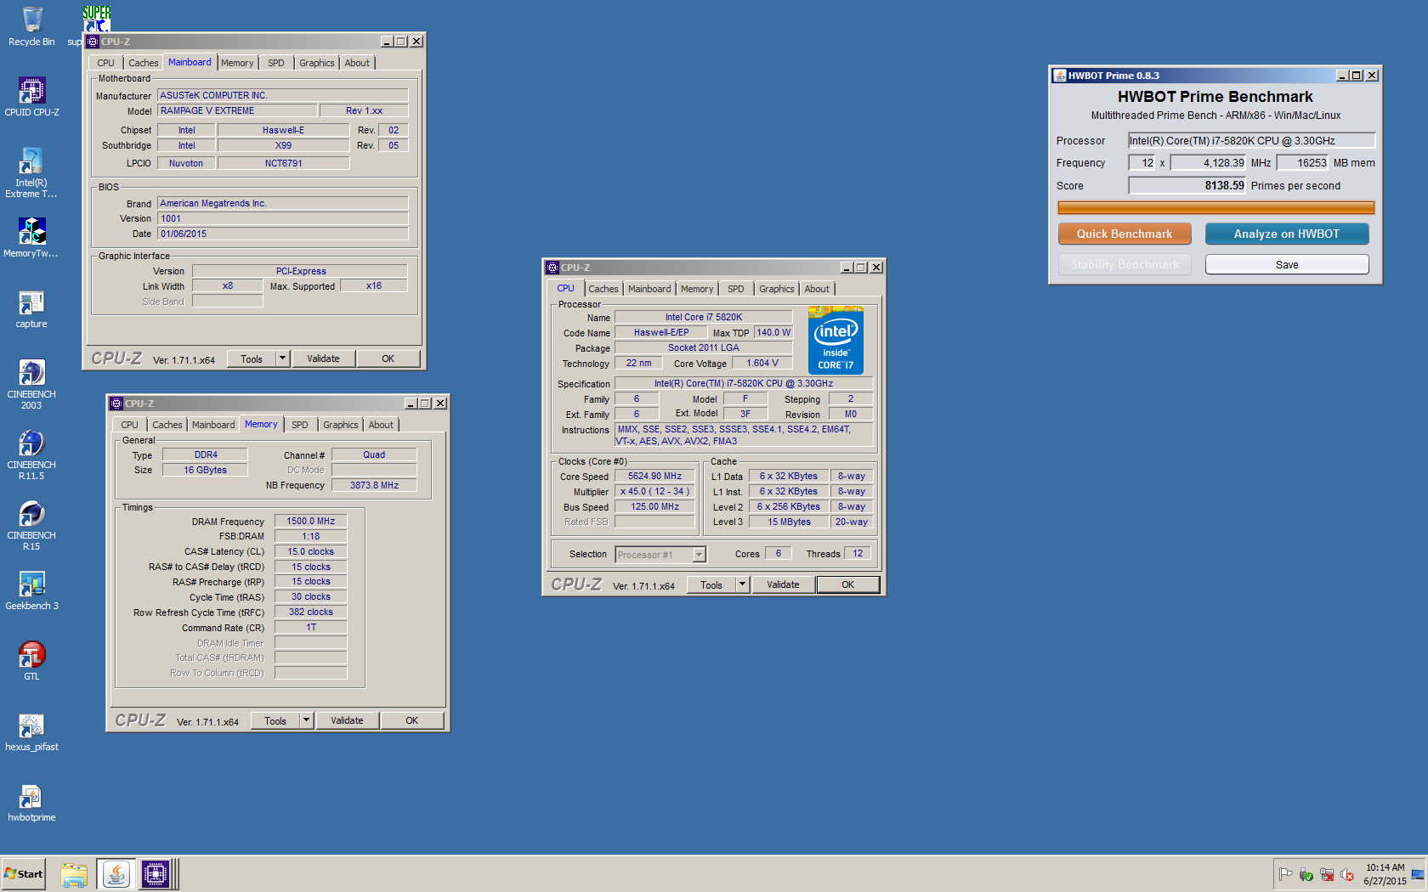Open hexus_pifast desktop shortcut

click(x=31, y=731)
